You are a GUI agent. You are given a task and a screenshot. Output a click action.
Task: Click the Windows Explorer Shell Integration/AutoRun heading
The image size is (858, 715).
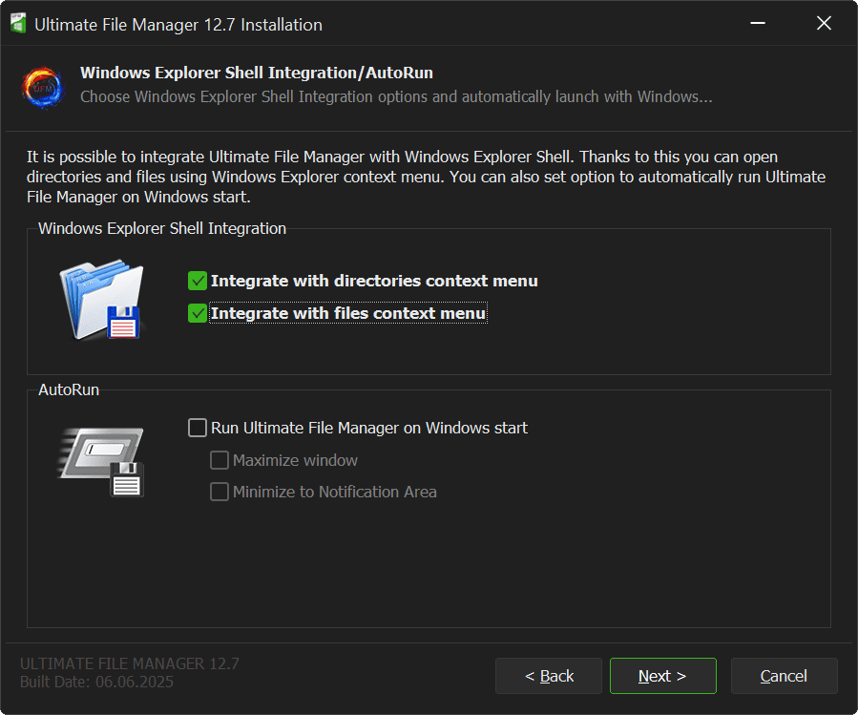[x=257, y=73]
